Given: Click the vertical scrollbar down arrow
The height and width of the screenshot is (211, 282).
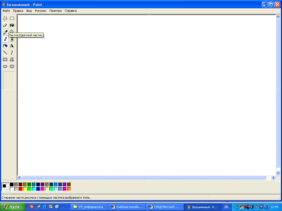Looking at the screenshot, I should [278, 173].
